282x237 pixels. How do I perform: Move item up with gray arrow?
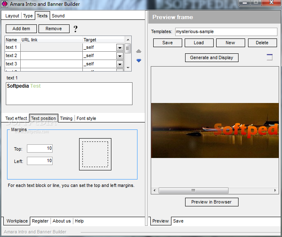[x=138, y=51]
